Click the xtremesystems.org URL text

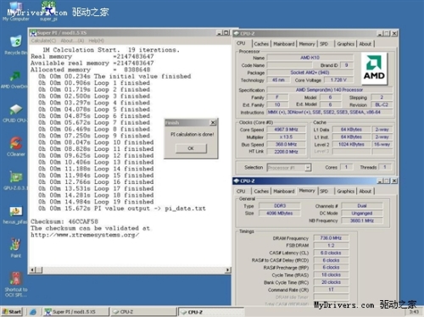click(x=85, y=235)
